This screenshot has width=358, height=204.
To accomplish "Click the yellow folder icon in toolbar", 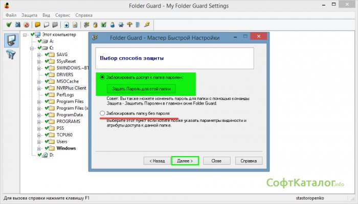I will pyautogui.click(x=37, y=24).
